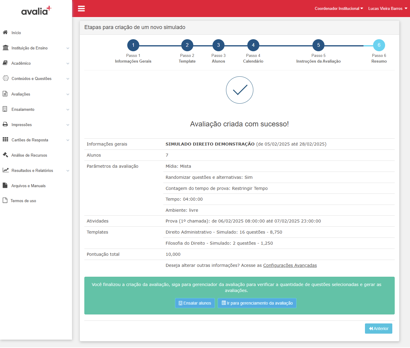The image size is (410, 348).
Task: Click Tempo: 04:00:00 value
Action: tap(184, 199)
